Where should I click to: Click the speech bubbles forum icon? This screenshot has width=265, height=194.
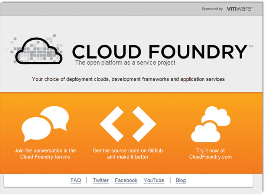[45, 124]
